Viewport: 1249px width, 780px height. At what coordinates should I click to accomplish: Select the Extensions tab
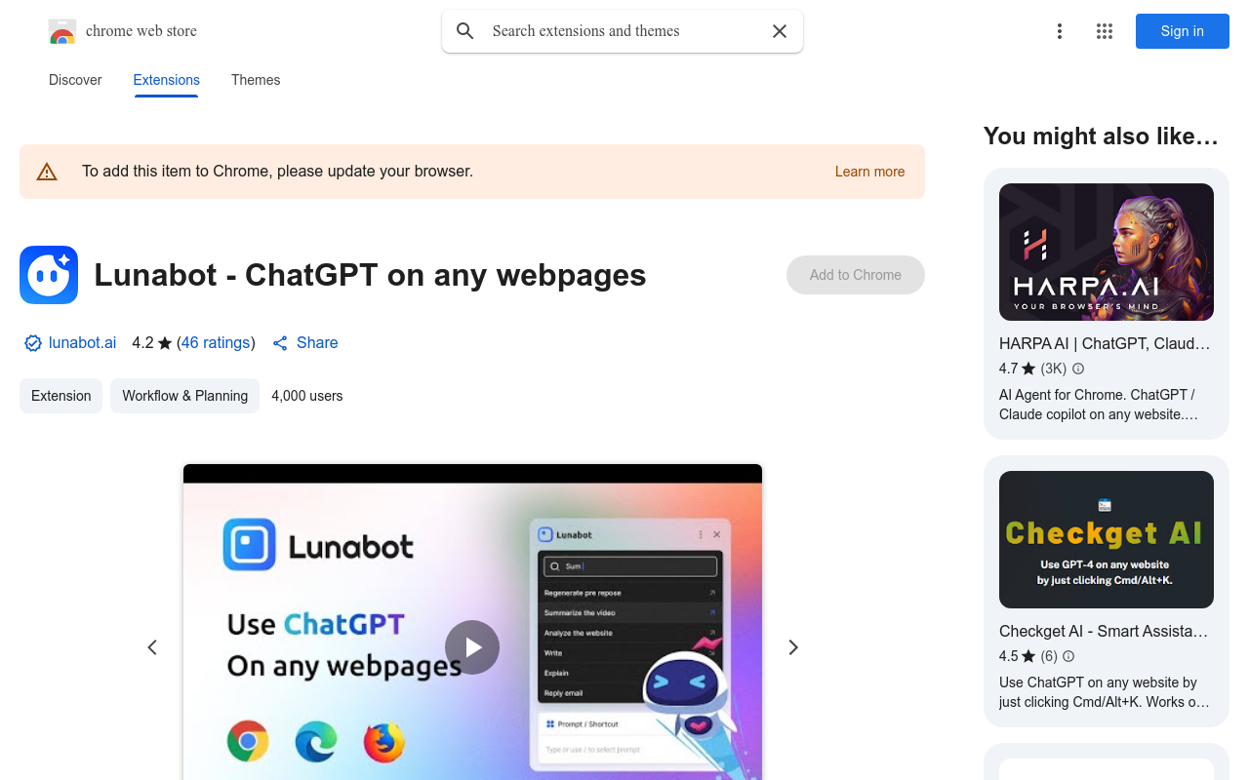(x=167, y=80)
